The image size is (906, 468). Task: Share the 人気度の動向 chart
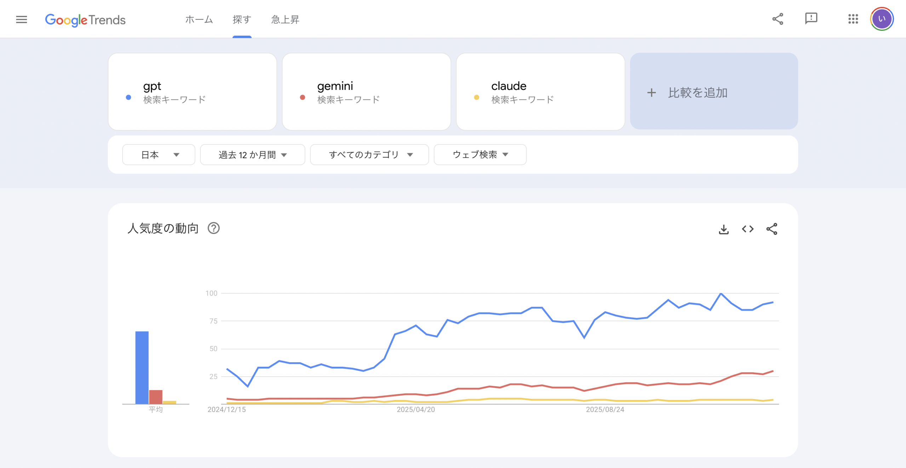pyautogui.click(x=772, y=229)
